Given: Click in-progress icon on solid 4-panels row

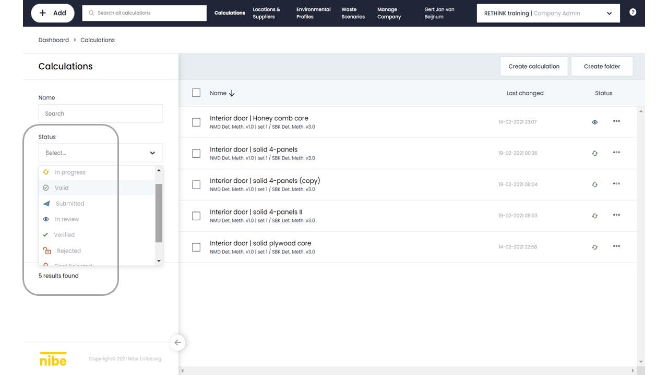Looking at the screenshot, I should 594,154.
